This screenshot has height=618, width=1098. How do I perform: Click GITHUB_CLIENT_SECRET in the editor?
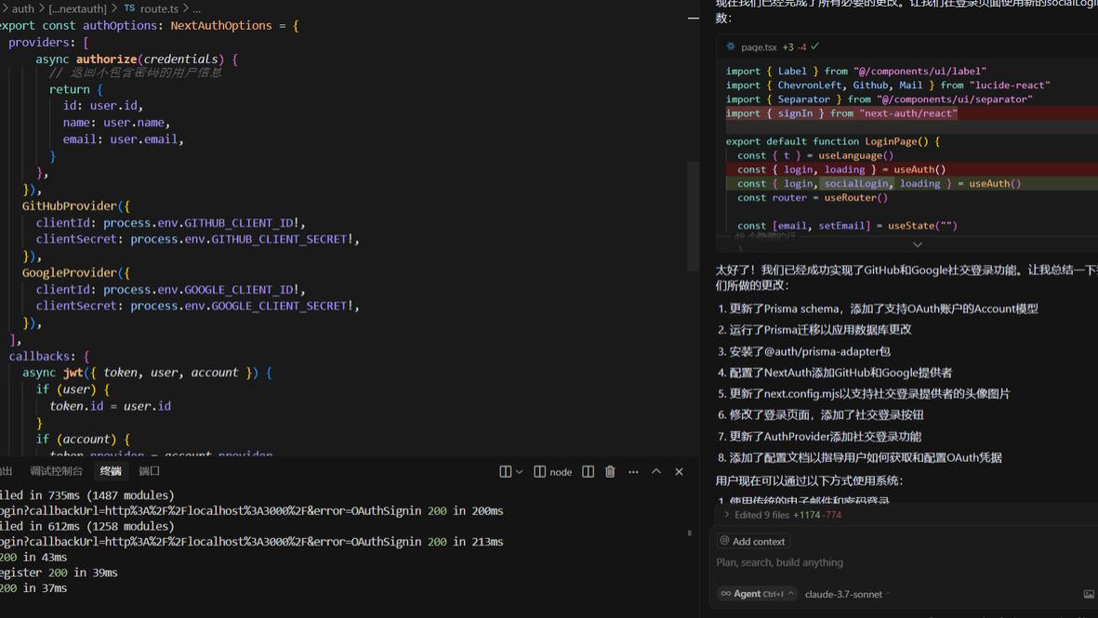click(280, 240)
